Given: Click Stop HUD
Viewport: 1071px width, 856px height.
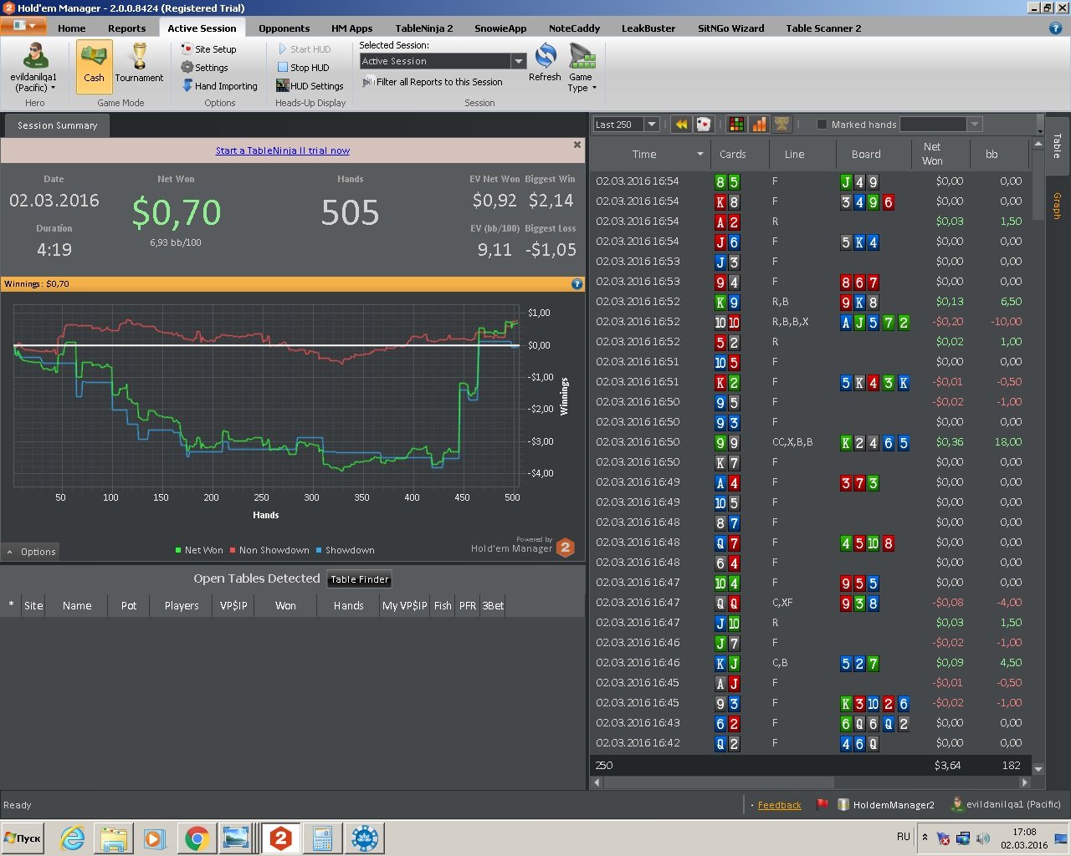Looking at the screenshot, I should click(x=303, y=68).
